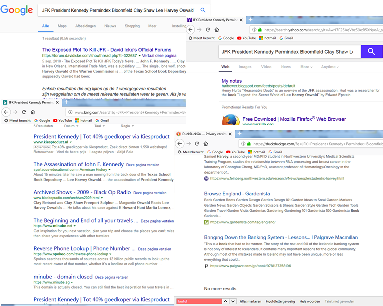Open the Anytime filter on Yahoo
The width and height of the screenshot is (383, 306).
pos(330,67)
